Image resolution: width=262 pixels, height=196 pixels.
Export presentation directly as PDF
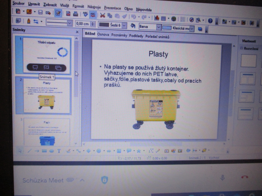pyautogui.click(x=68, y=13)
